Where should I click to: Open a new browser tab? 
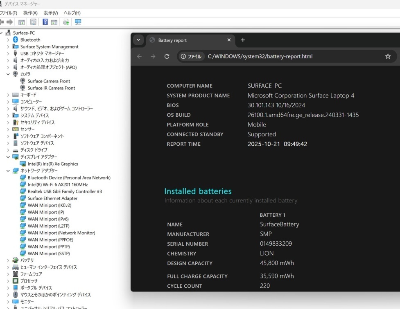click(x=243, y=40)
